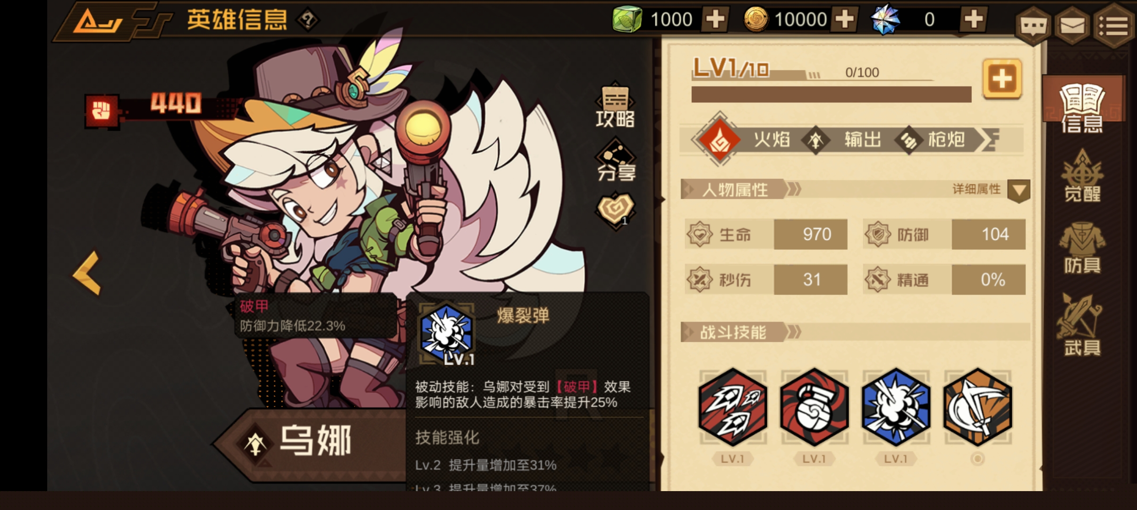Select the rocket missile skill icon
1137x510 pixels.
(x=733, y=407)
